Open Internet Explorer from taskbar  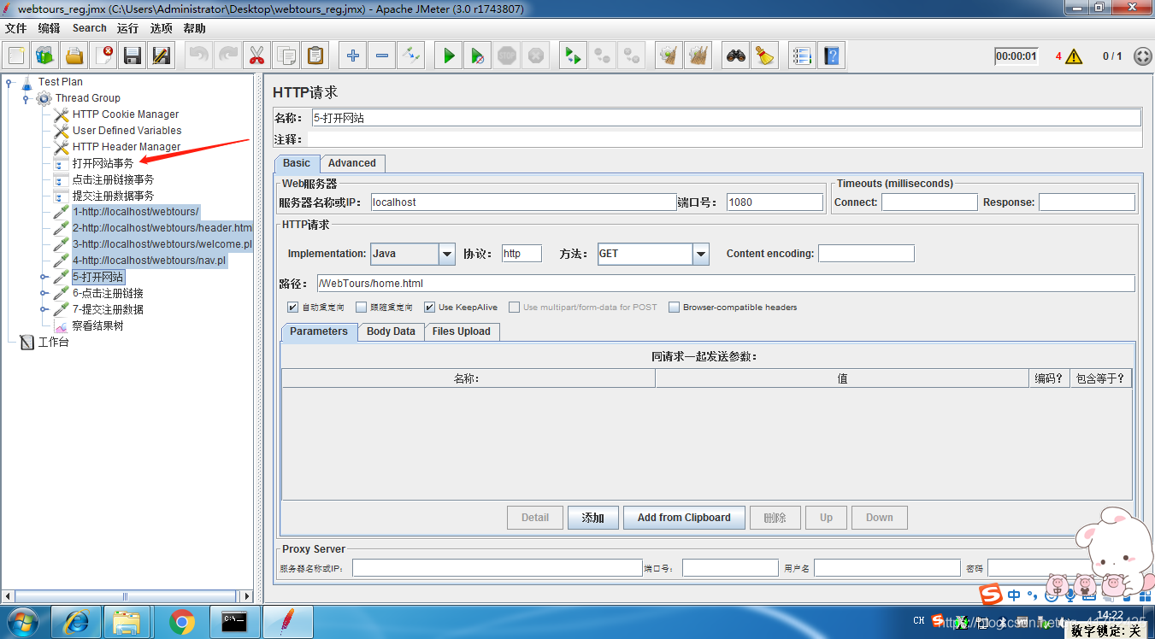(x=75, y=623)
